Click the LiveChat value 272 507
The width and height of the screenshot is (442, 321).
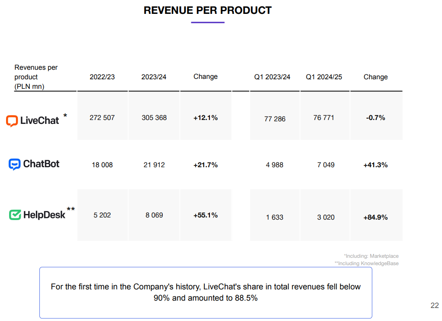coord(102,118)
